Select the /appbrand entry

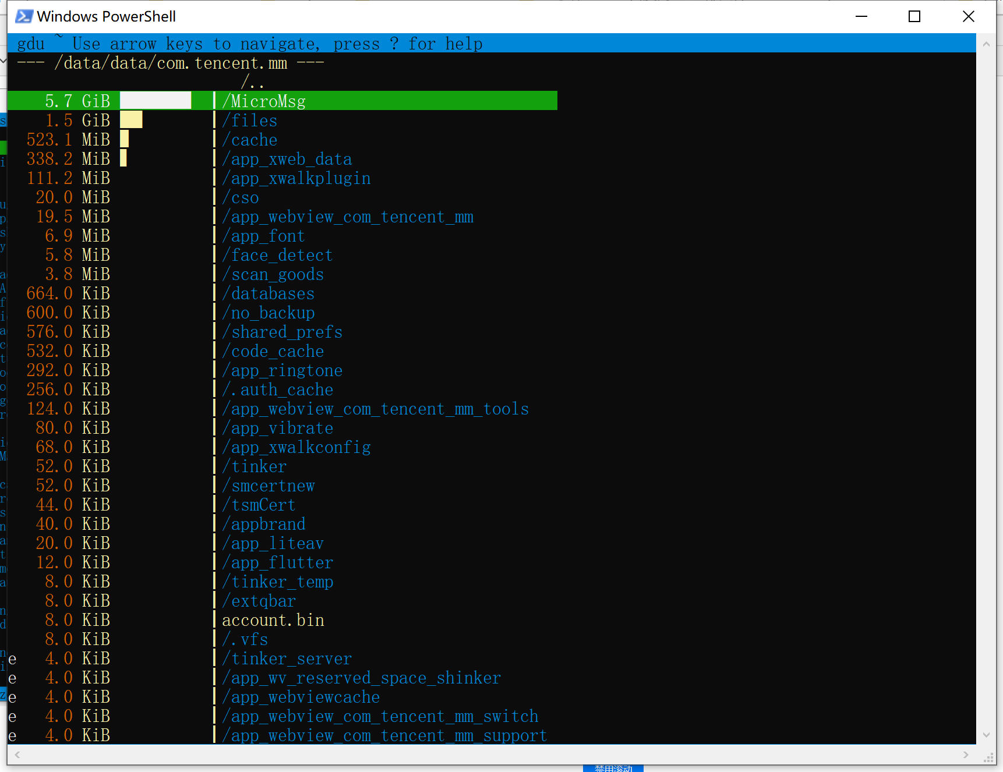coord(263,524)
